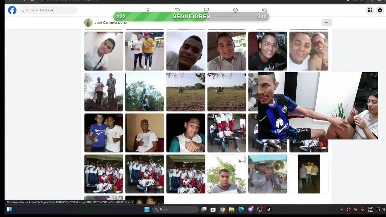Click the taskbar Buscar search box
The width and height of the screenshot is (386, 217).
pos(176,209)
